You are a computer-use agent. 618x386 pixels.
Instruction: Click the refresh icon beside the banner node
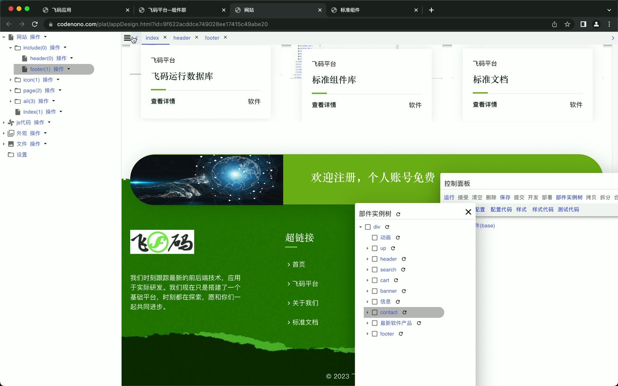pyautogui.click(x=404, y=291)
